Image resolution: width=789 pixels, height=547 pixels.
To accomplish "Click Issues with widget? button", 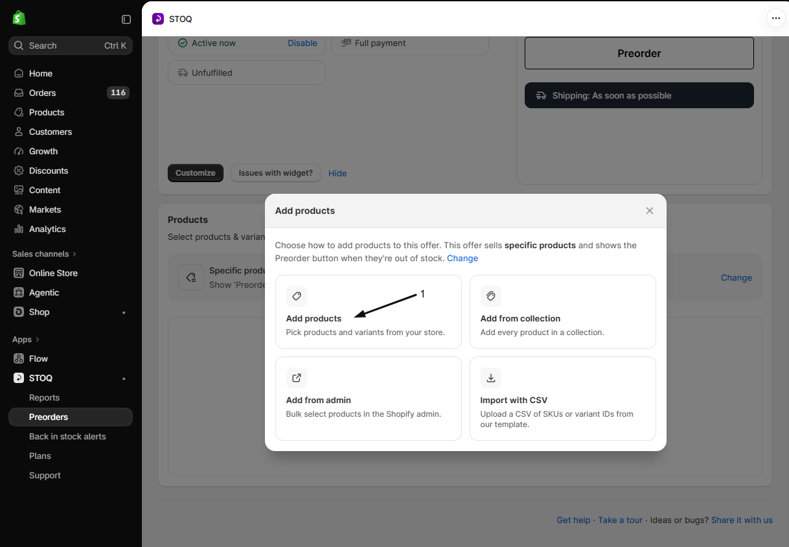I will click(x=276, y=173).
